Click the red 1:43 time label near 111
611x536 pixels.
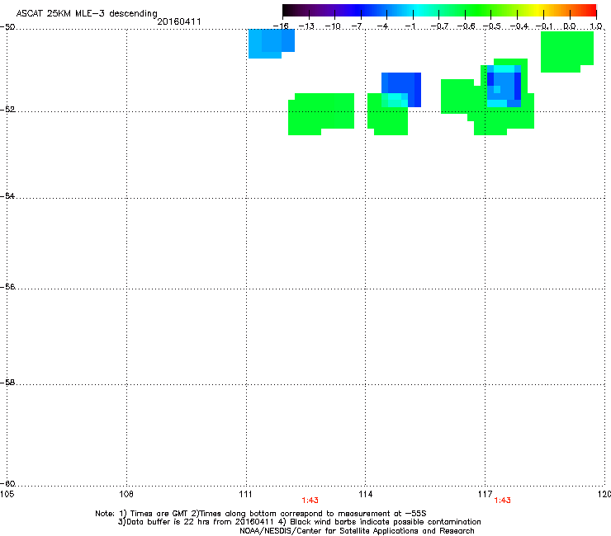(310, 501)
